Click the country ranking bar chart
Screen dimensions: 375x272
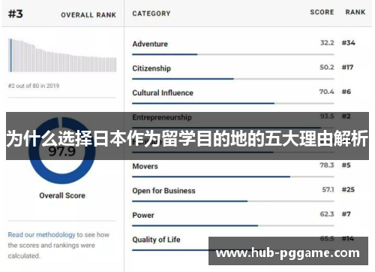pos(62,56)
